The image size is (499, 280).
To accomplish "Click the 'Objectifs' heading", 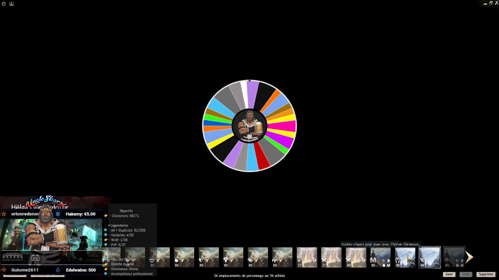I will point(126,211).
